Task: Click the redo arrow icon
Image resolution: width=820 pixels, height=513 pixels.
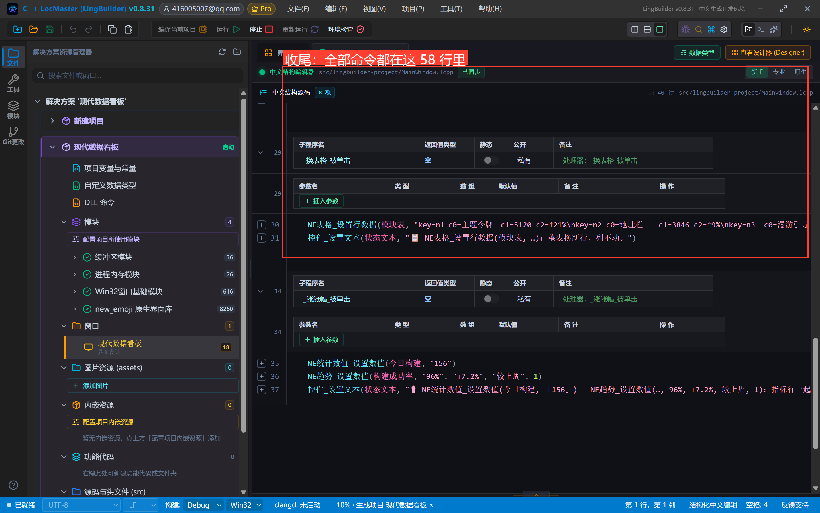Action: pyautogui.click(x=89, y=30)
